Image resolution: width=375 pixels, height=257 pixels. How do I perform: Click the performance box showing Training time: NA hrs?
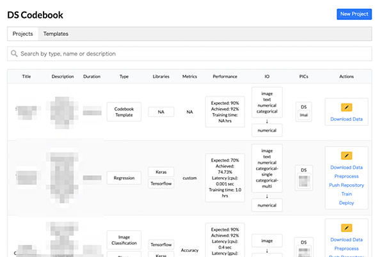coord(225,112)
